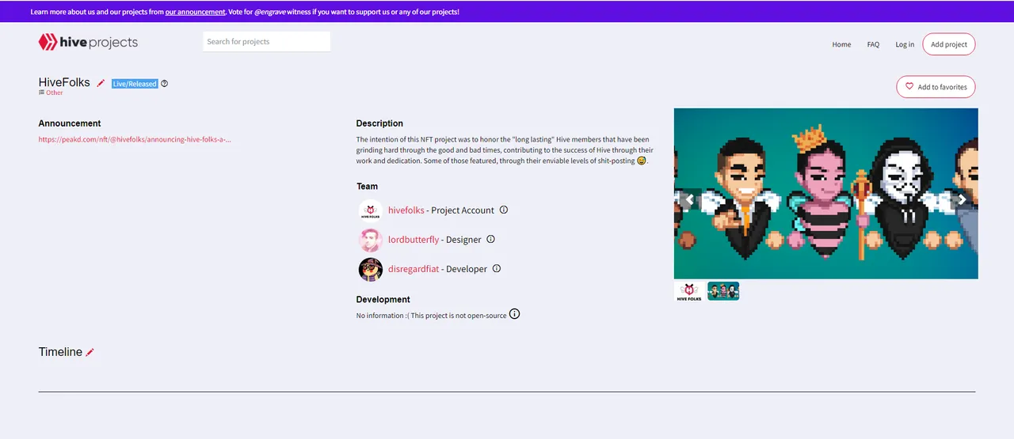
Task: Open the peakd announcement URL link
Action: (x=135, y=139)
